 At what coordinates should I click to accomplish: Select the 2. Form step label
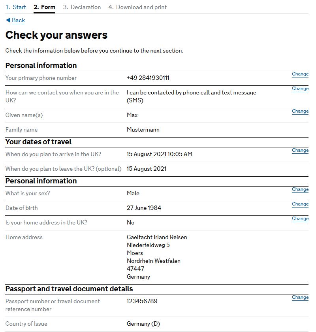(x=45, y=7)
